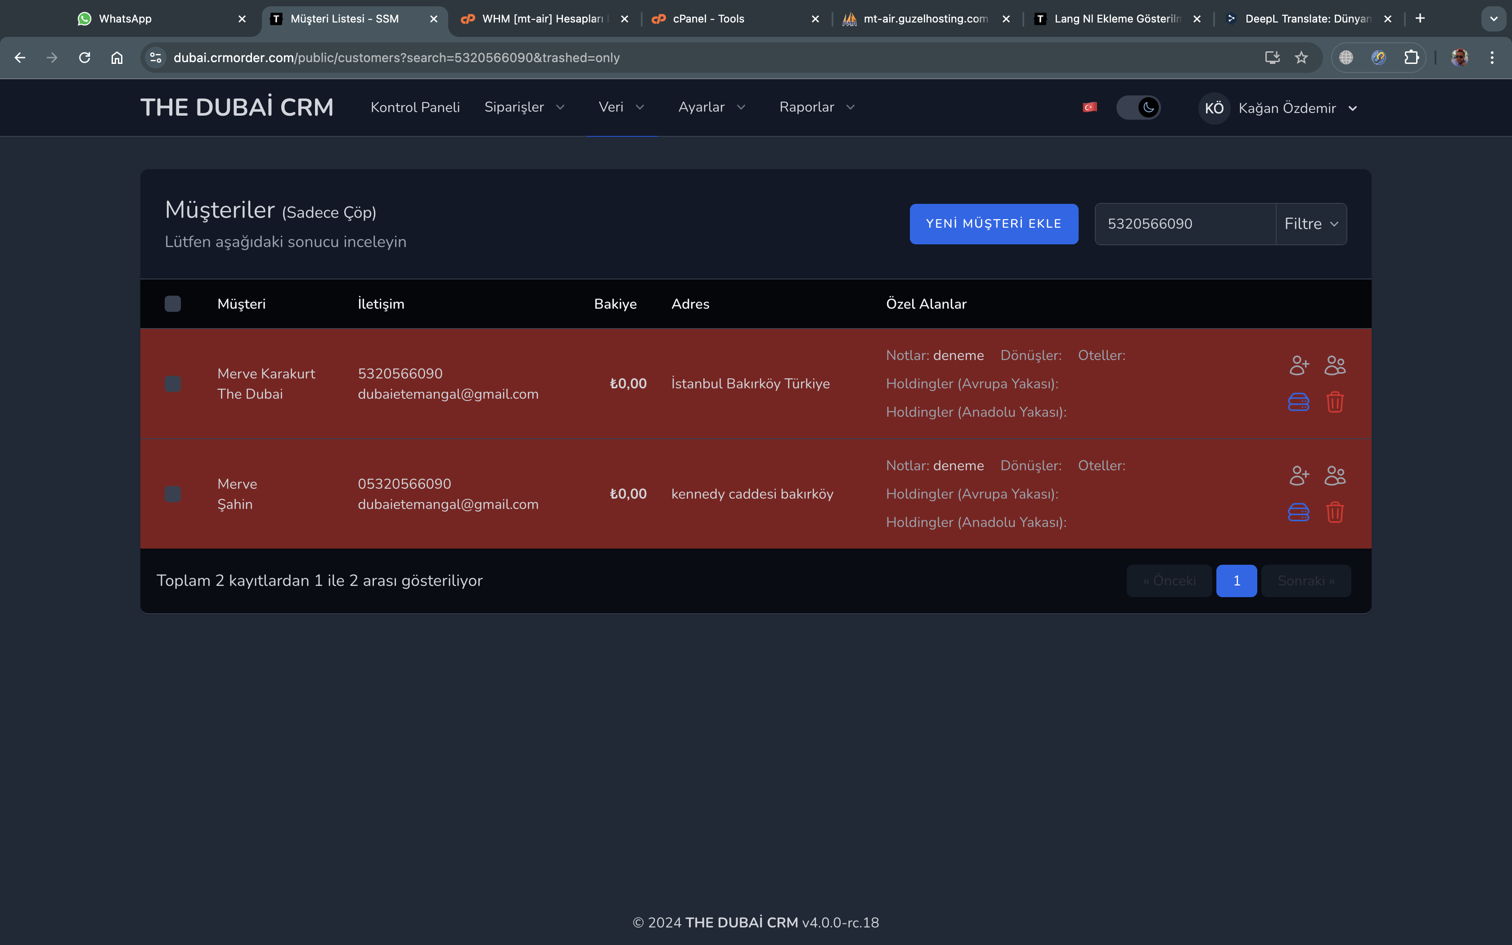This screenshot has width=1512, height=945.
Task: Click add-user icon for Merve Şahin
Action: tap(1299, 476)
